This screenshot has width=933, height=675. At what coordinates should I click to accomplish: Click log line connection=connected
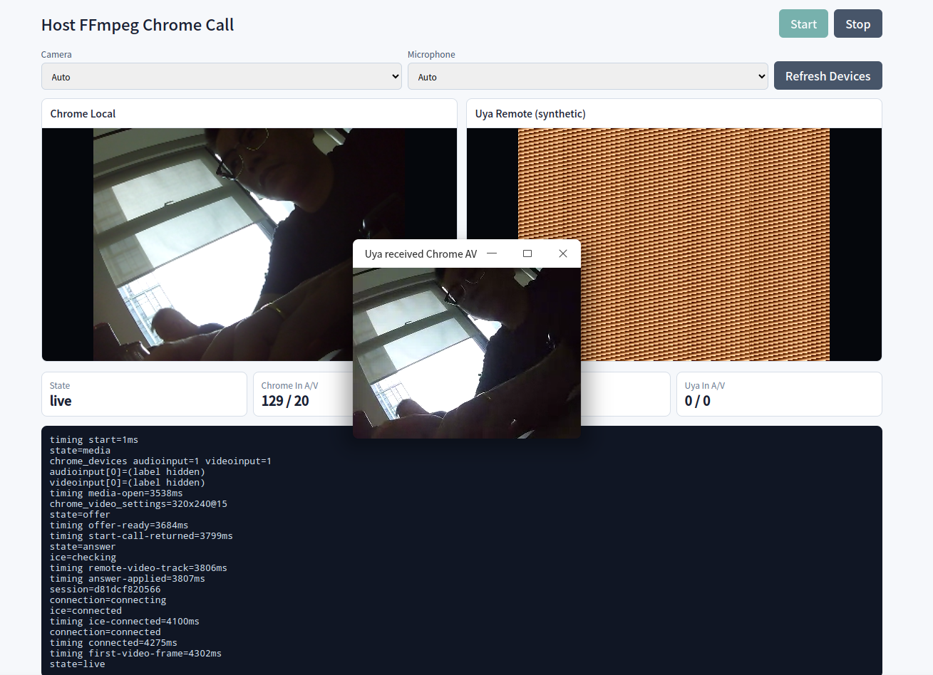click(105, 632)
